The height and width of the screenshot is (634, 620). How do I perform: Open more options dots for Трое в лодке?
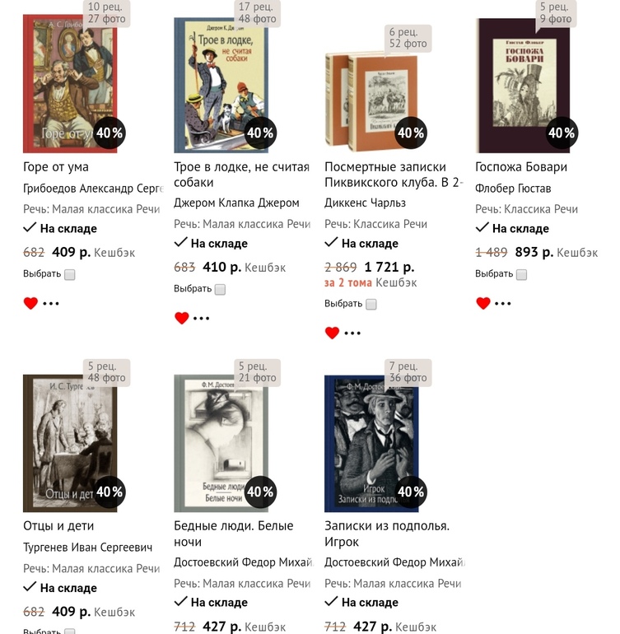click(202, 318)
